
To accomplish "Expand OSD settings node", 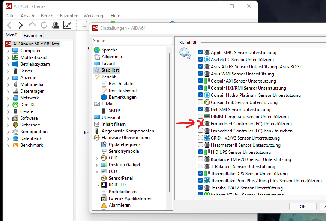I will pyautogui.click(x=97, y=158).
